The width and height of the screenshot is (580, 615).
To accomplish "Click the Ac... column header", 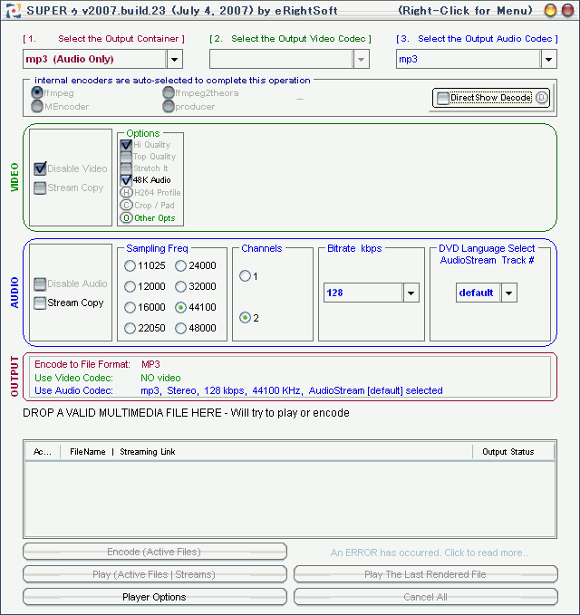I will [43, 452].
